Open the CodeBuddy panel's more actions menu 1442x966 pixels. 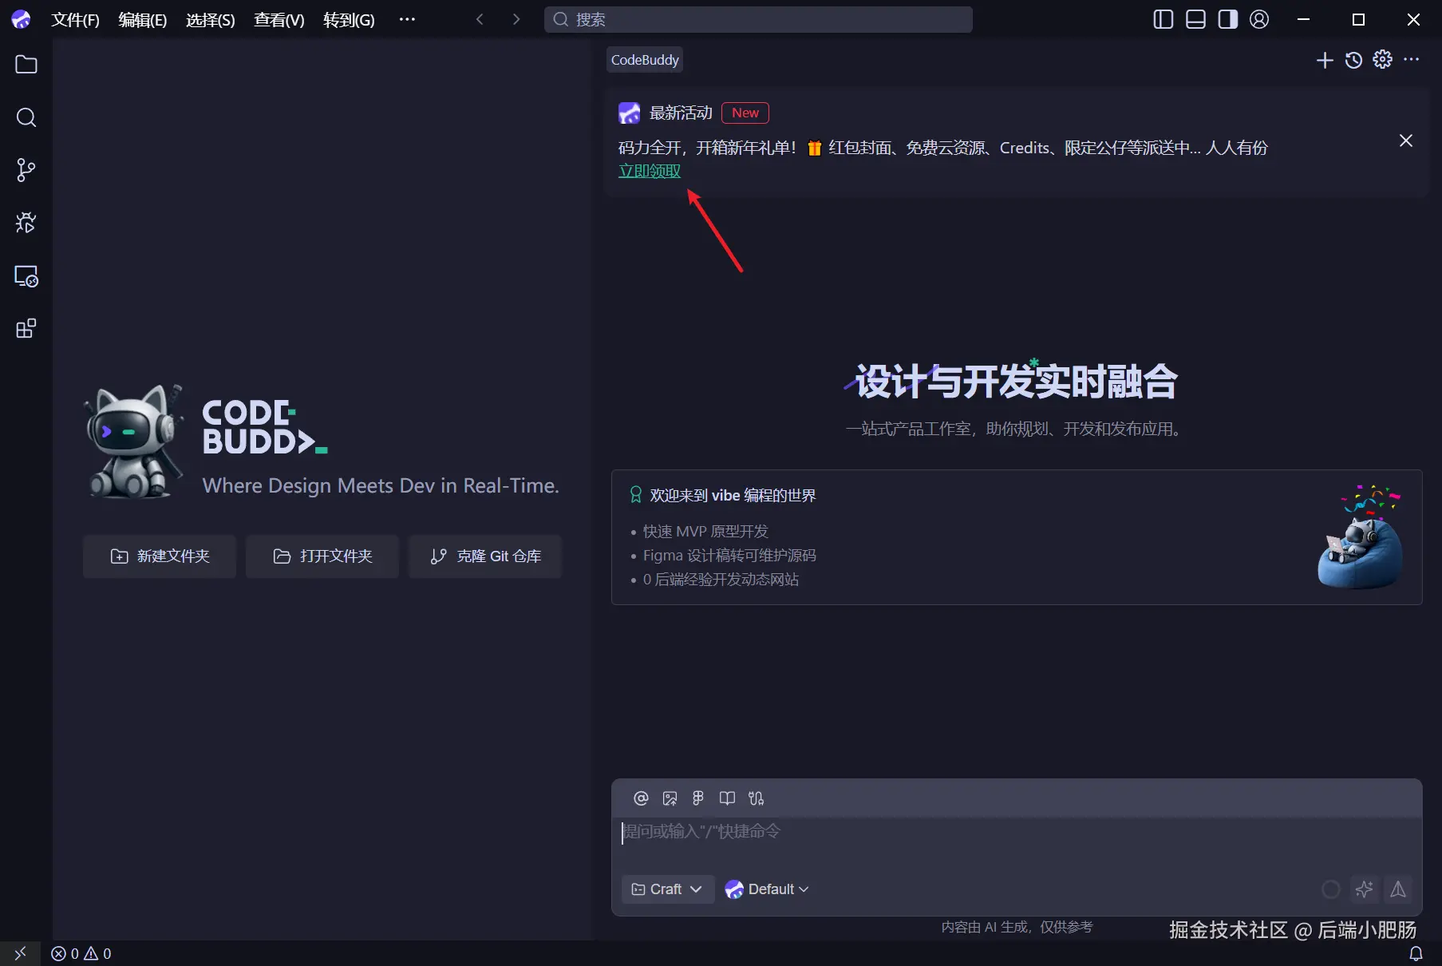coord(1412,60)
